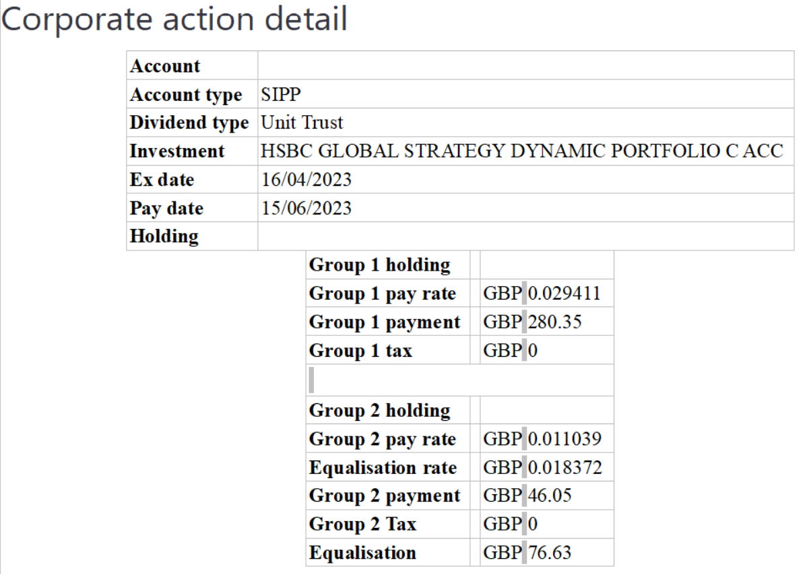Select the 'Account type' label

point(186,95)
